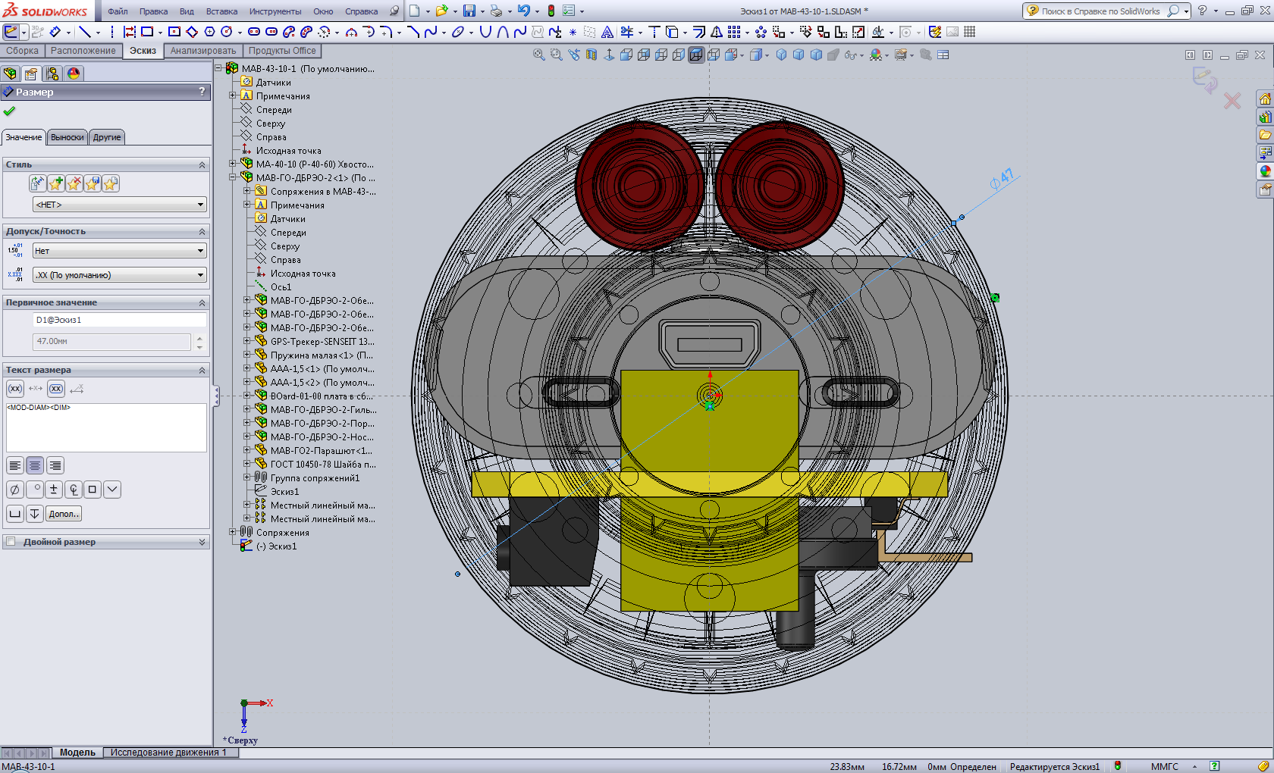
Task: Open the Вставка menu
Action: point(221,11)
